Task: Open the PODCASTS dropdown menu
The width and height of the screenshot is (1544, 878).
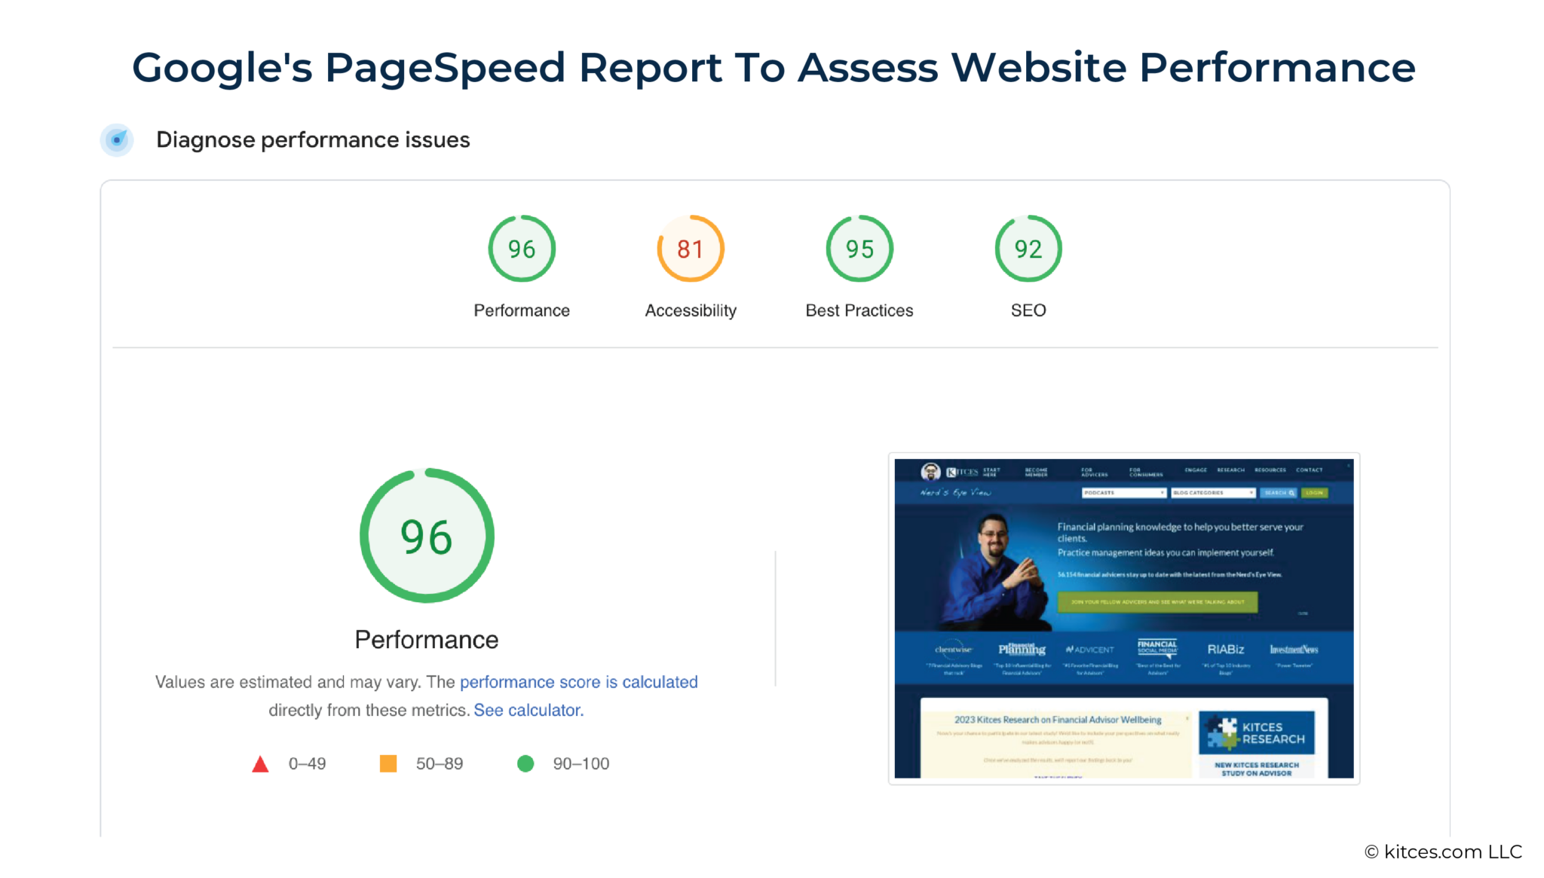Action: 1116,493
